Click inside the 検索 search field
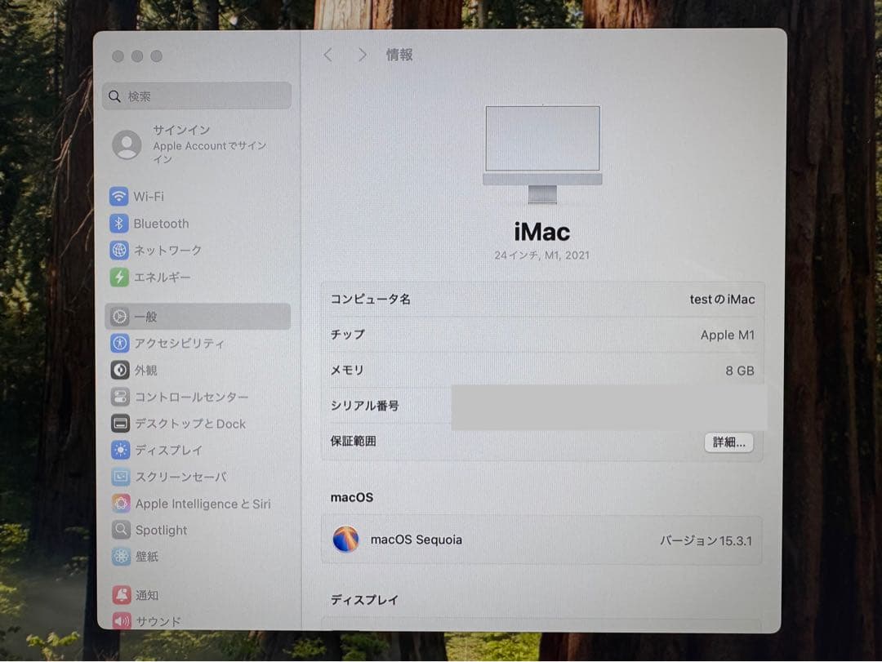Screen dimensions: 882x662 pos(196,96)
